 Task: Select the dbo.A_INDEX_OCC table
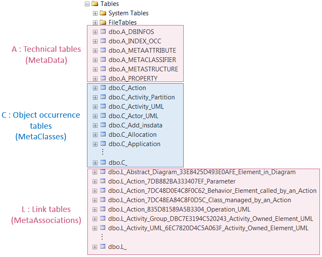[134, 41]
